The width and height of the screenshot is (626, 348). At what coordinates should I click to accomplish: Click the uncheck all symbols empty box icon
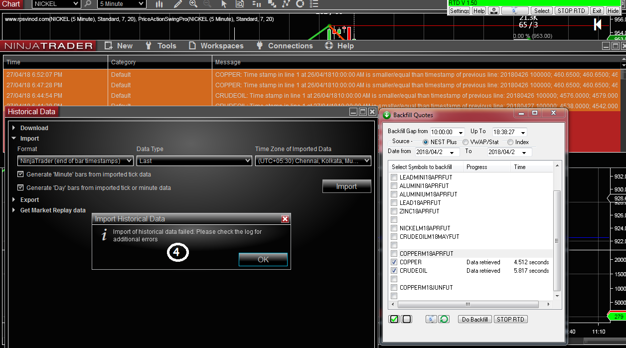coord(407,319)
